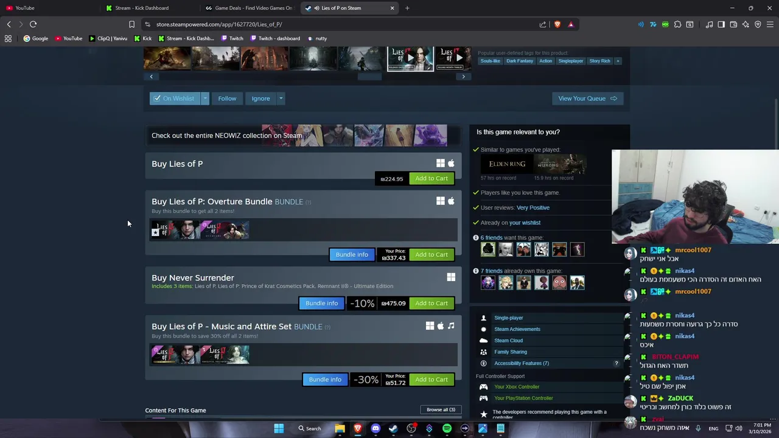Open the music note playlist icon
This screenshot has height=438, width=779.
[709, 24]
